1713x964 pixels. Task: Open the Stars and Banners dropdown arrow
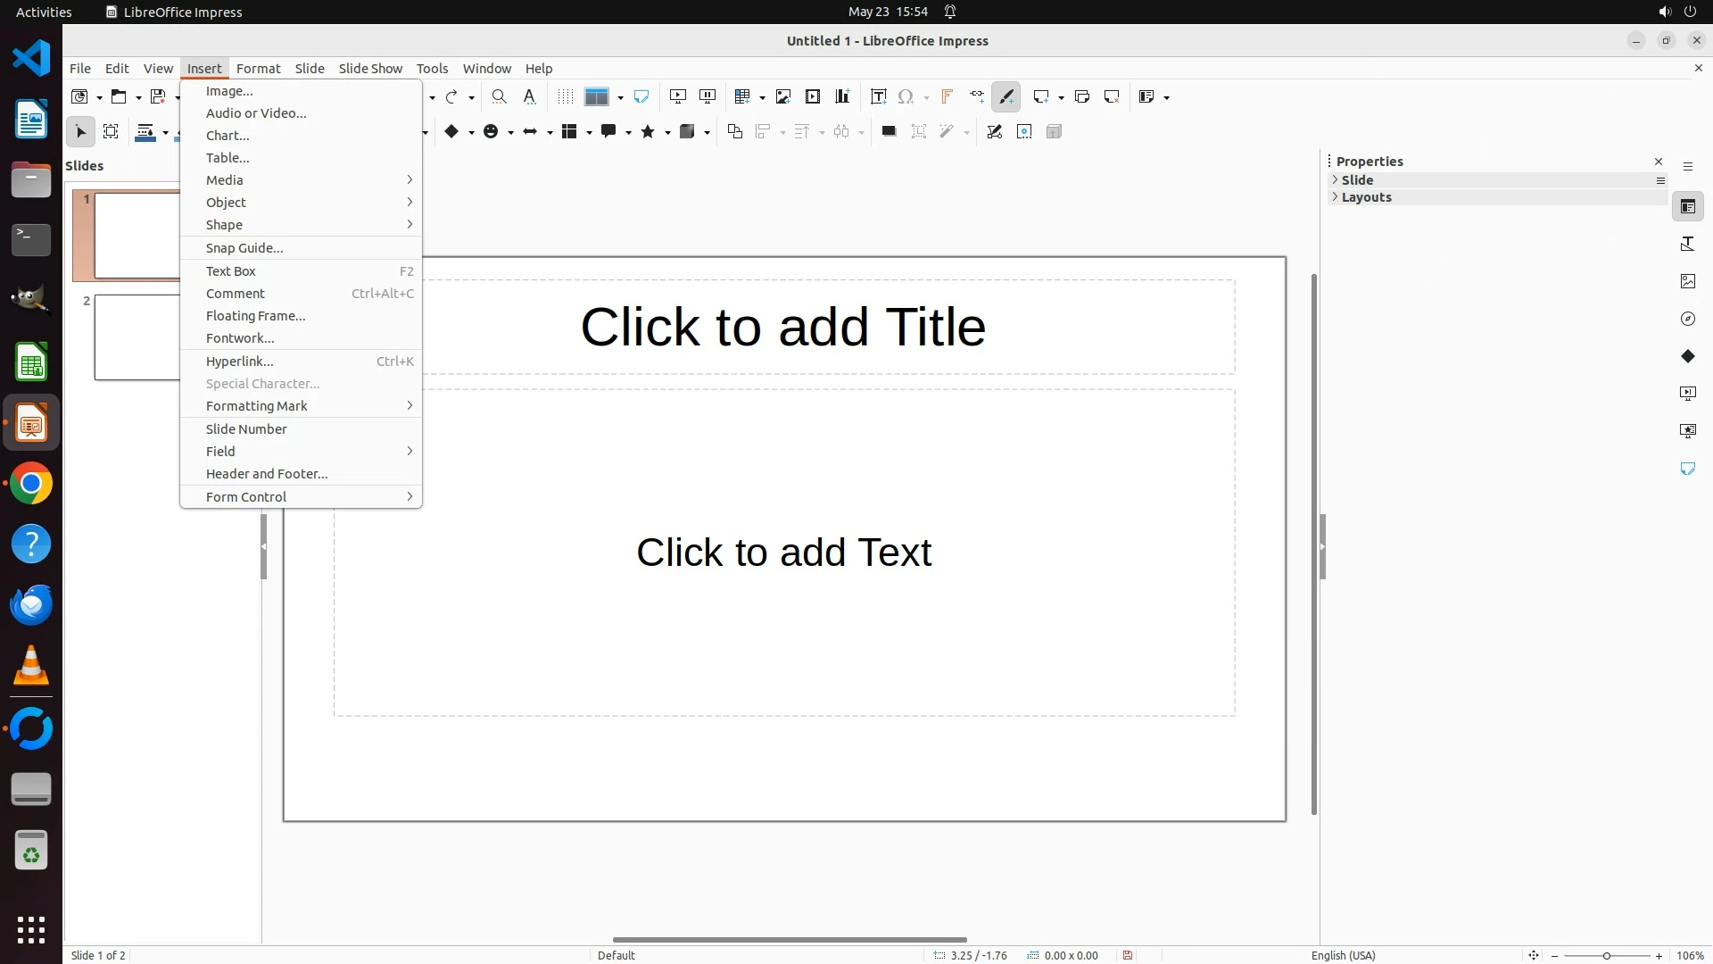[667, 133]
